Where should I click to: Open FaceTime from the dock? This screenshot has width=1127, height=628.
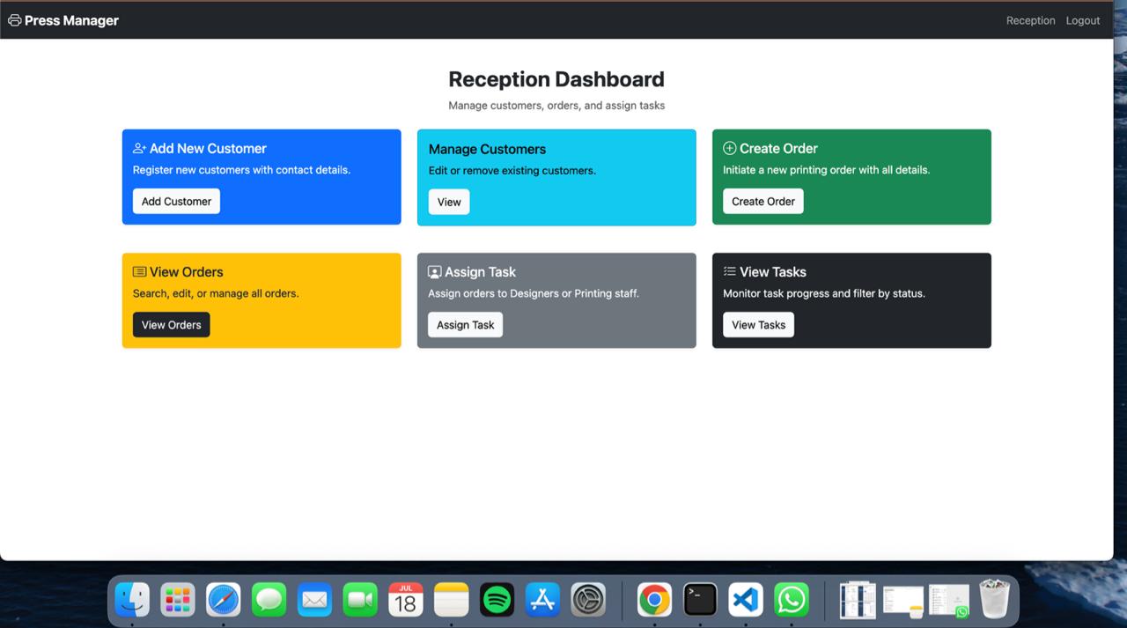tap(360, 600)
